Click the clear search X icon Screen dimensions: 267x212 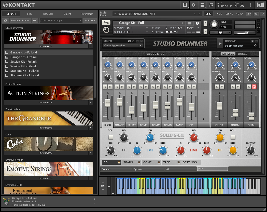(x=80, y=20)
